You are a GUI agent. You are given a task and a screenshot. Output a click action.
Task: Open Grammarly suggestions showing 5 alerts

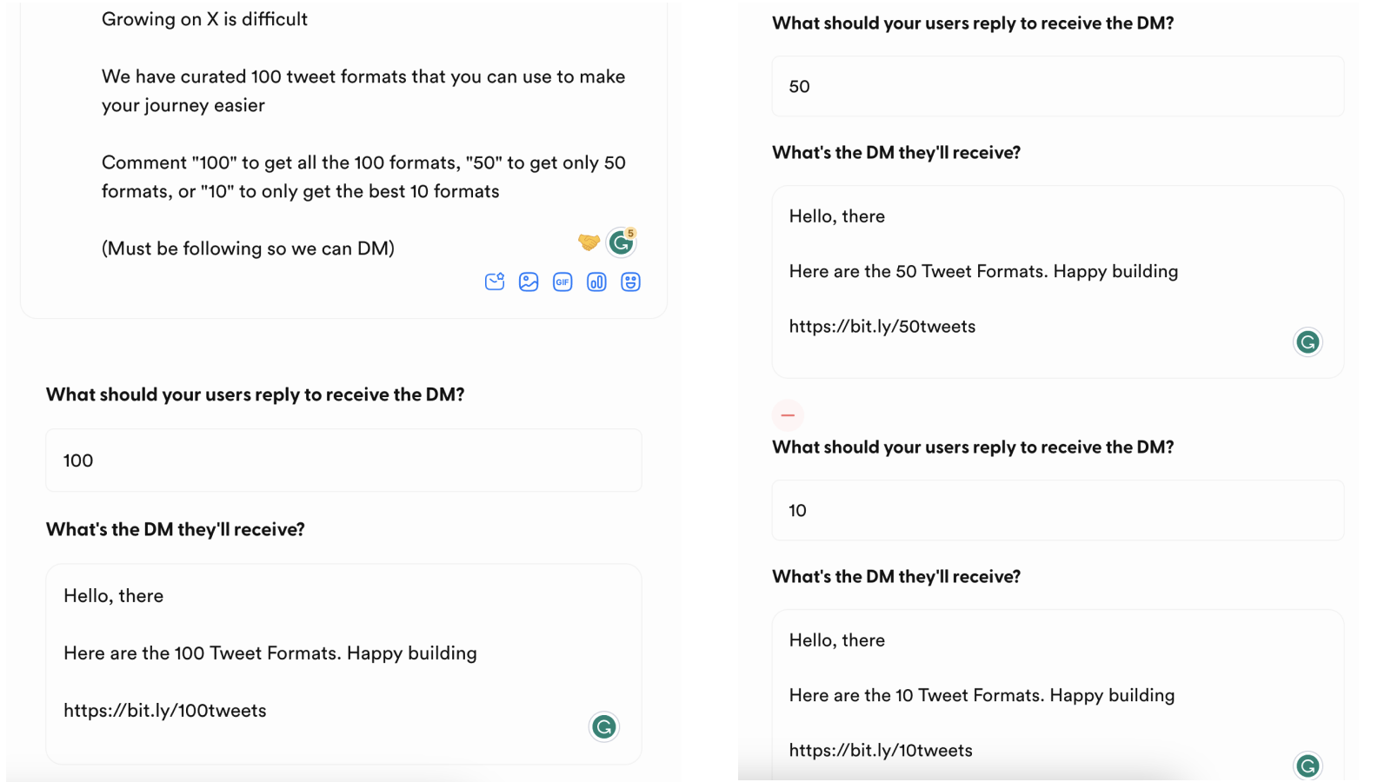tap(621, 243)
